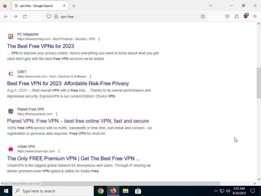Open the clock showing 4:55 AM

coord(239,191)
